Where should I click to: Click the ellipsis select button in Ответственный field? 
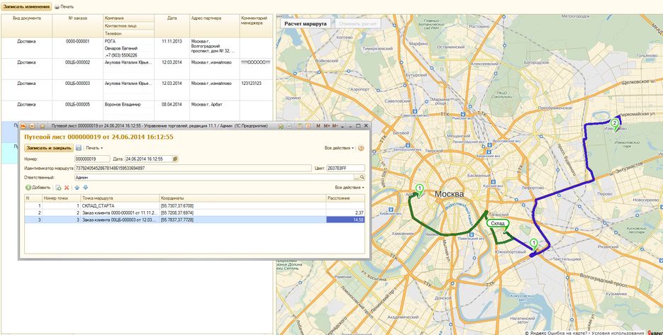(x=357, y=178)
